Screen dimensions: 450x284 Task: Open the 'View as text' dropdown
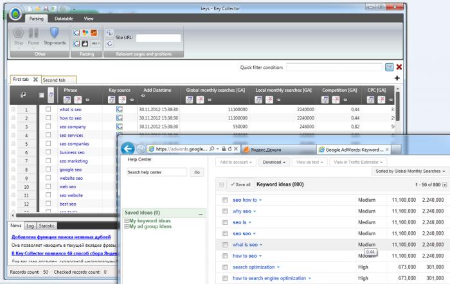click(x=310, y=163)
